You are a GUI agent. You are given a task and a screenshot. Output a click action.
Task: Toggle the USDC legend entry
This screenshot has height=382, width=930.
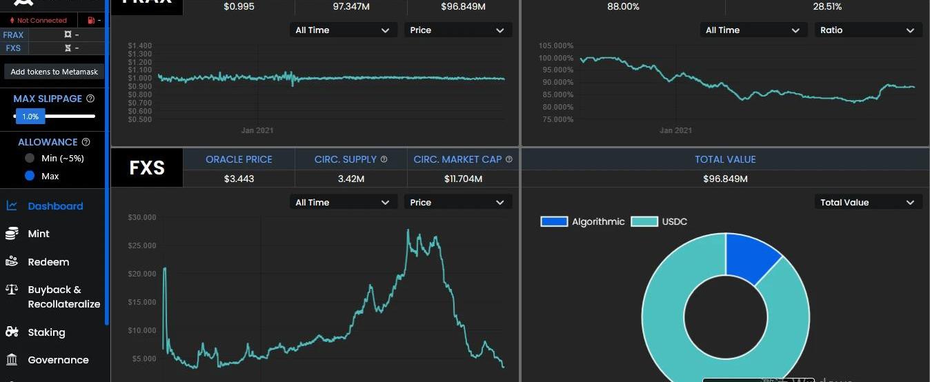pyautogui.click(x=660, y=221)
